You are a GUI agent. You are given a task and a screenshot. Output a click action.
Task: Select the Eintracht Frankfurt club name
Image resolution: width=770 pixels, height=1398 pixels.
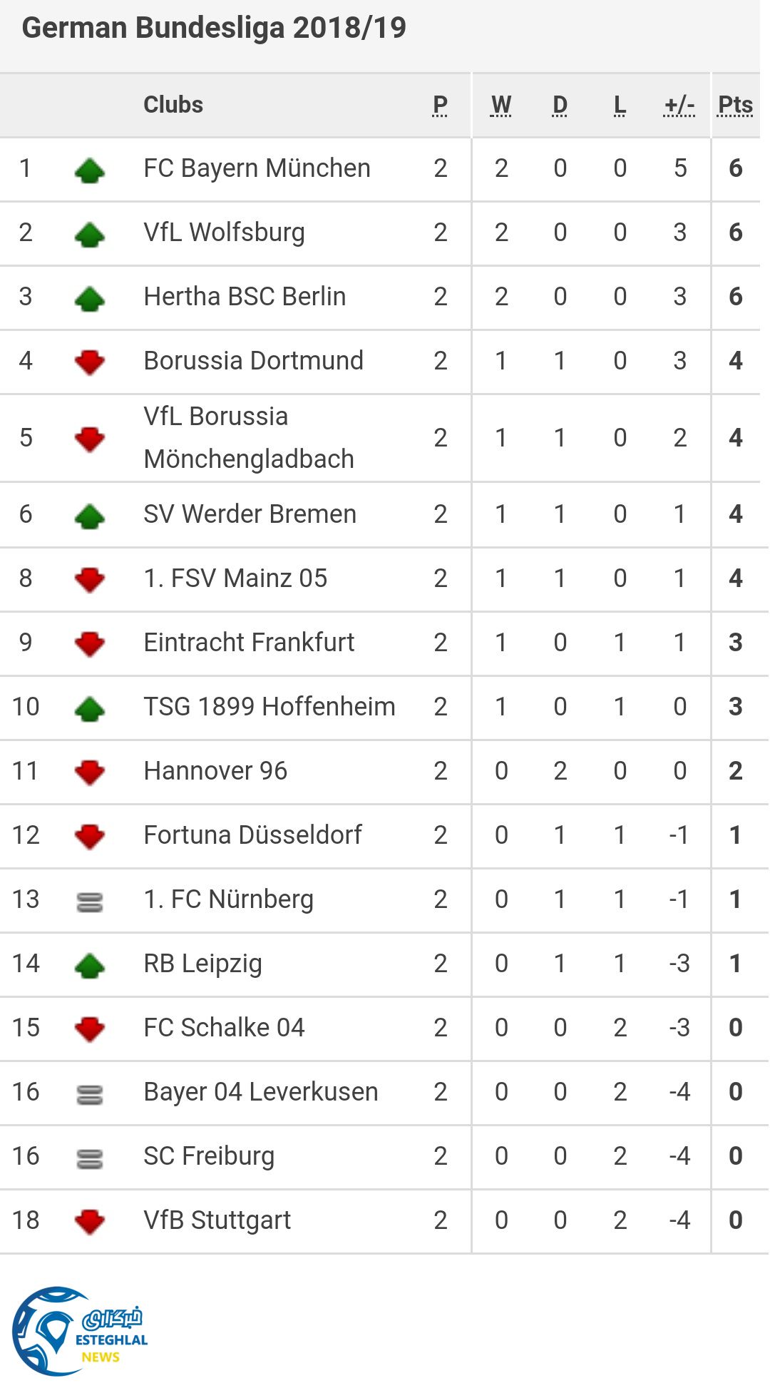pyautogui.click(x=249, y=643)
